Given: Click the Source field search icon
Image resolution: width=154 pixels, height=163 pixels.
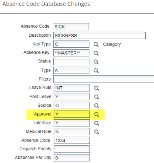Looking at the screenshot, I should coord(97,106).
